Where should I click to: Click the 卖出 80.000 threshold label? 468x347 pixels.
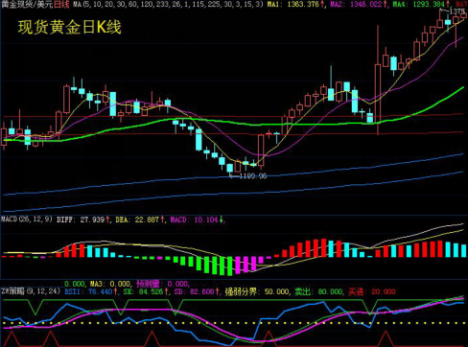[x=319, y=291]
